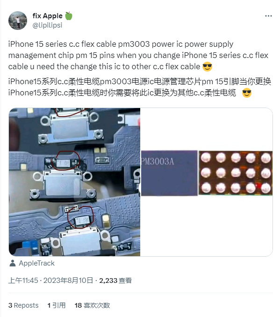Click the sunglasses emoji after Chinese text
The width and height of the screenshot is (280, 317).
click(247, 93)
